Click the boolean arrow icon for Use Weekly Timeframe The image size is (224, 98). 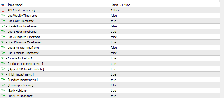(3, 16)
